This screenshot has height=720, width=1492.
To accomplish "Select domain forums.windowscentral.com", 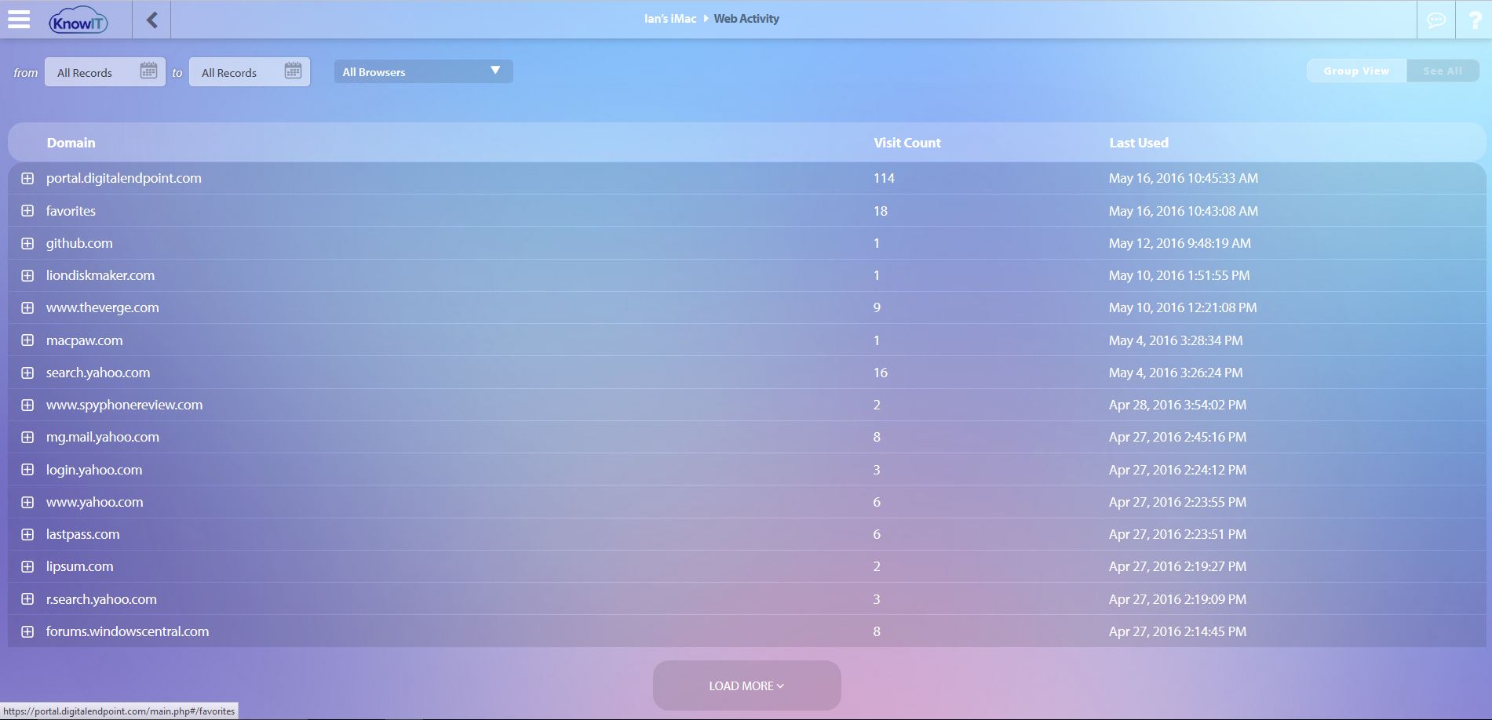I will point(128,631).
